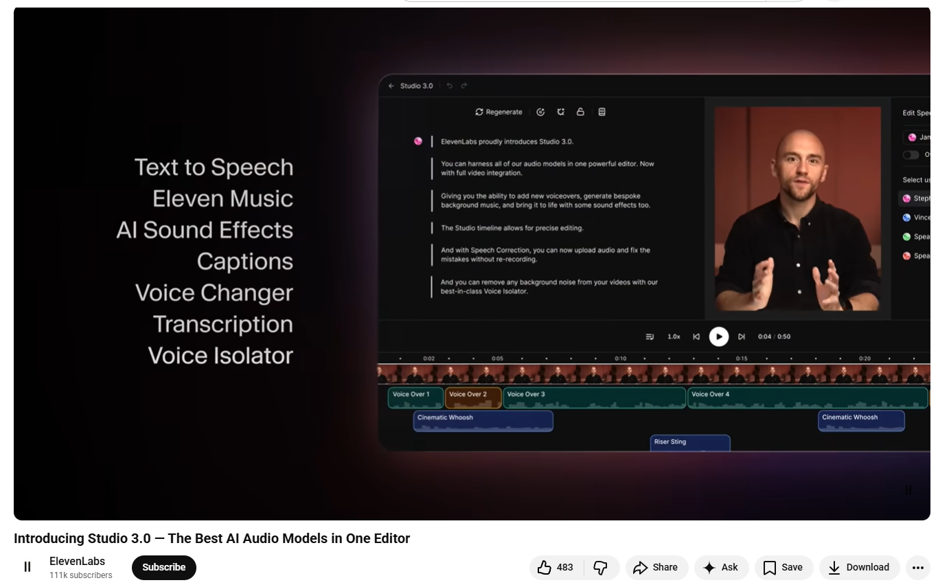Open the ElevenLabs channel avatar

27,567
